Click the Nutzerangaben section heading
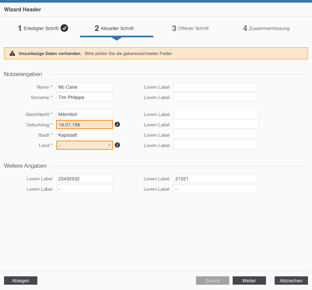This screenshot has width=312, height=290. (x=23, y=74)
